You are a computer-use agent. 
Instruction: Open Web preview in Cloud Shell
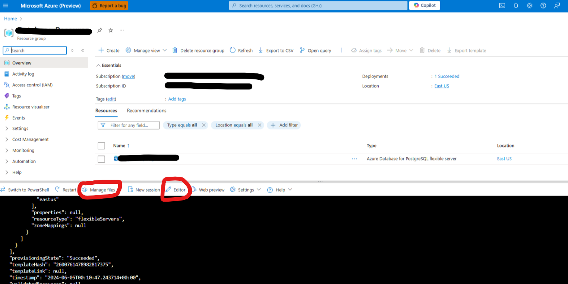[x=208, y=190]
